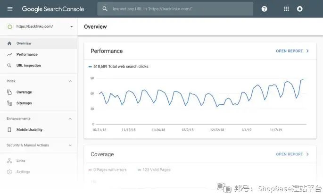The height and width of the screenshot is (194, 323).
Task: Click the search magnifier icon
Action: coord(105,9)
